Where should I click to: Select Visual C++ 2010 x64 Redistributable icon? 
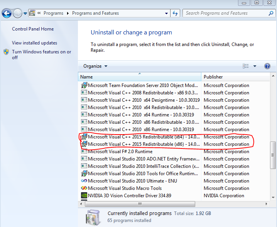[84, 107]
